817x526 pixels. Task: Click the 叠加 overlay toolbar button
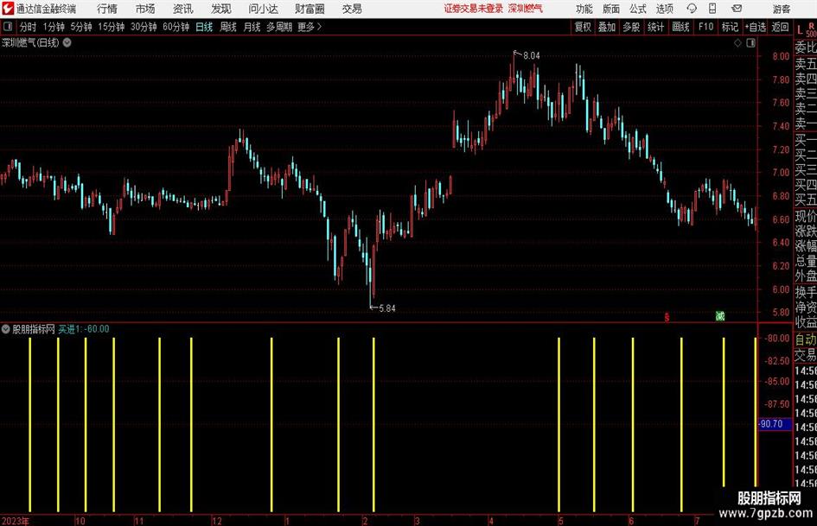[607, 27]
